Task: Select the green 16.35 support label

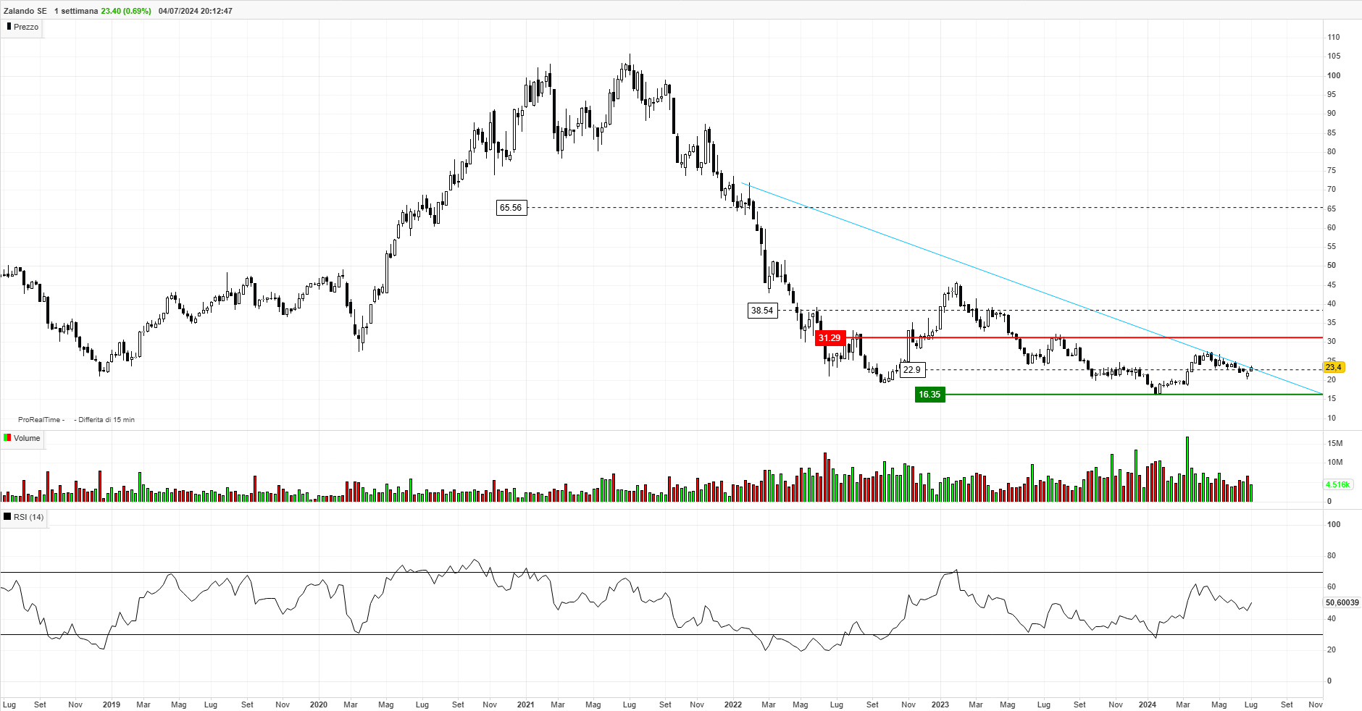Action: [x=929, y=395]
